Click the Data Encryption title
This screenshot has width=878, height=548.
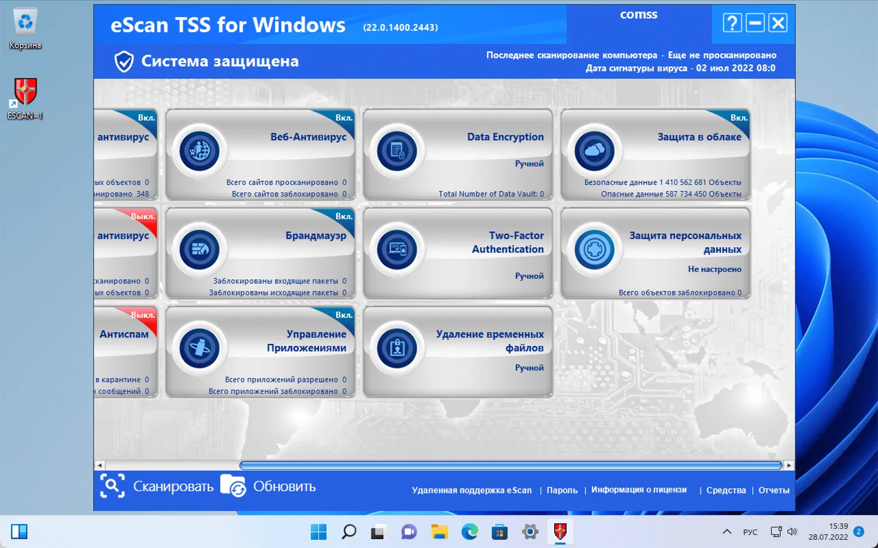click(x=505, y=137)
